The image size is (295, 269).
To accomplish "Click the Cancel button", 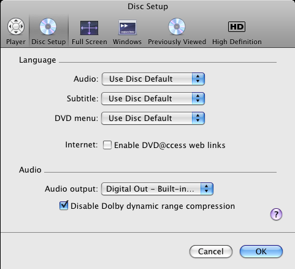I will (211, 251).
